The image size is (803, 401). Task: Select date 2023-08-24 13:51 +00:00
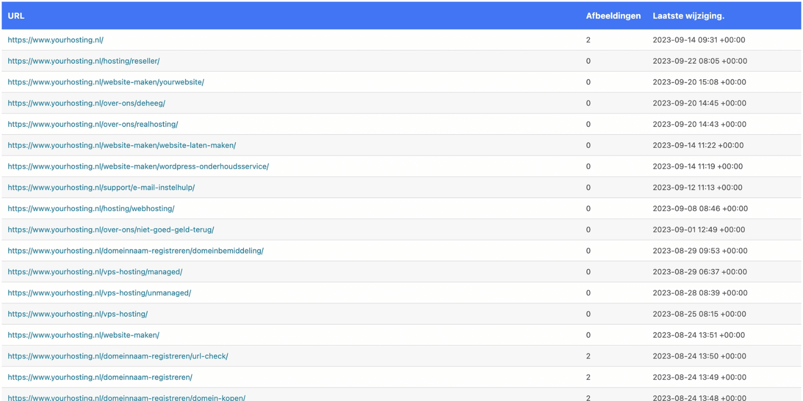click(699, 335)
